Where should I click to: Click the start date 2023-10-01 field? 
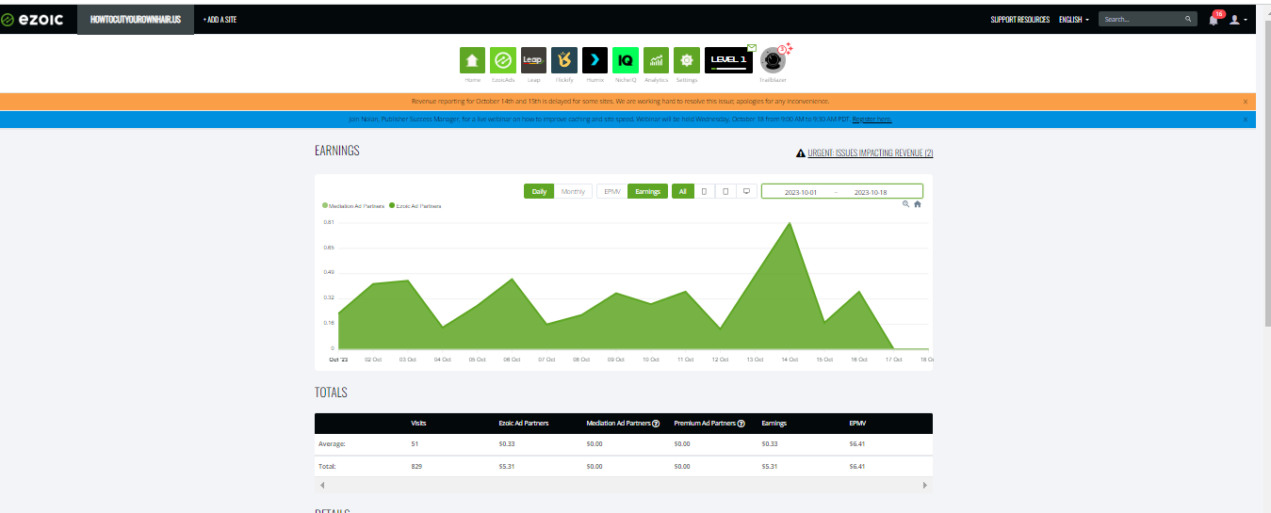[801, 192]
